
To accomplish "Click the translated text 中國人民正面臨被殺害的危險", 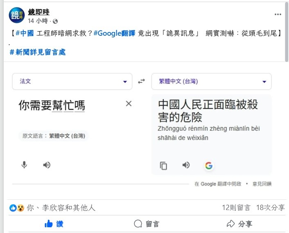I will click(x=208, y=111).
